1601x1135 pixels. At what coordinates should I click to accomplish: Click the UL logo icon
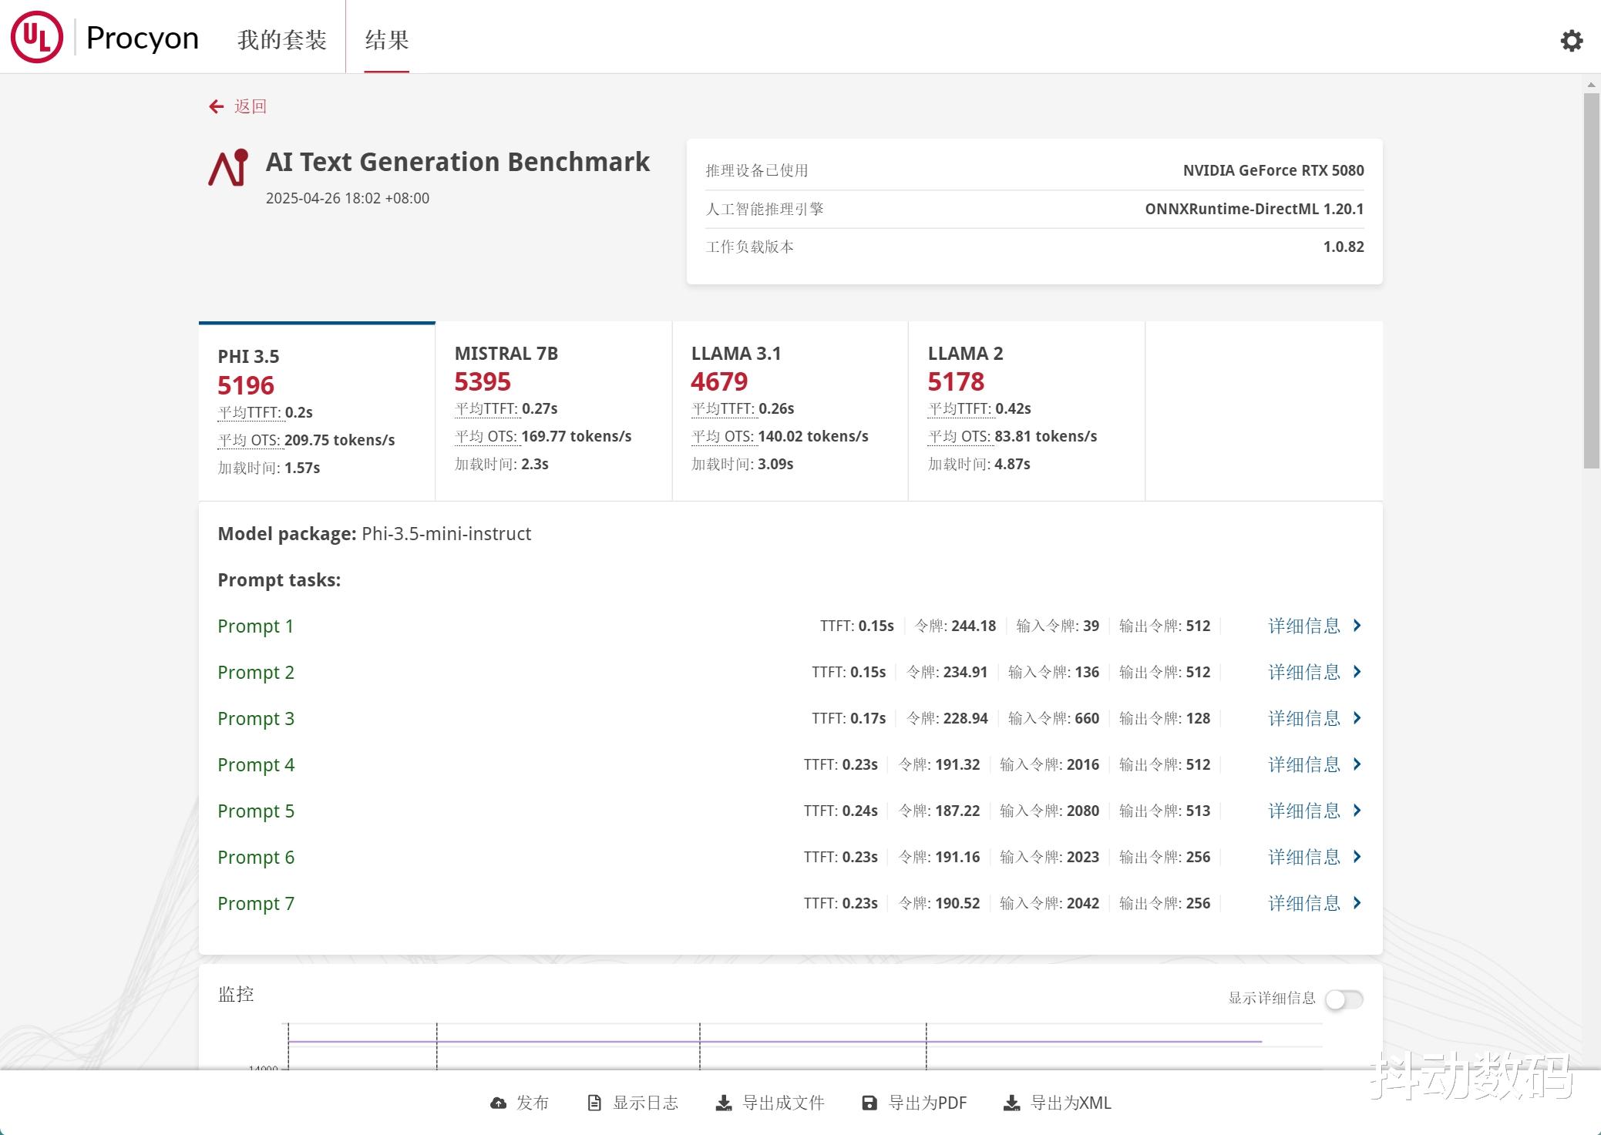click(36, 37)
